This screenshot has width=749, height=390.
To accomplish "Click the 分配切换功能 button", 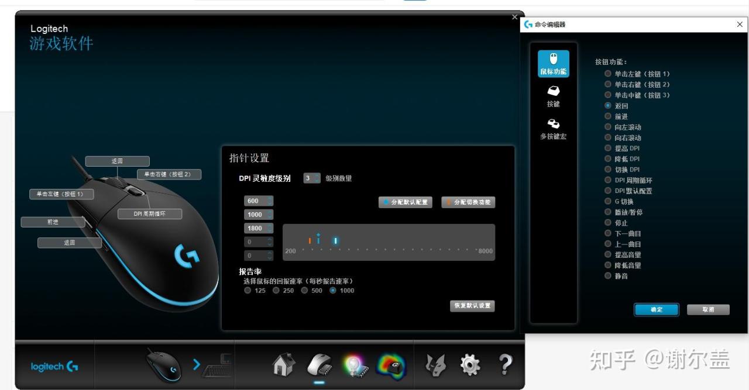I will [x=468, y=202].
